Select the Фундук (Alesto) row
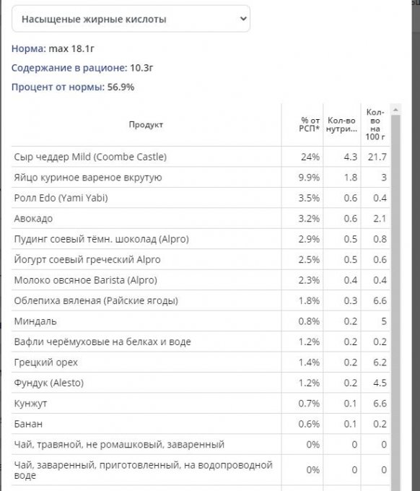Screen dimensions: 420x491 tap(201, 383)
